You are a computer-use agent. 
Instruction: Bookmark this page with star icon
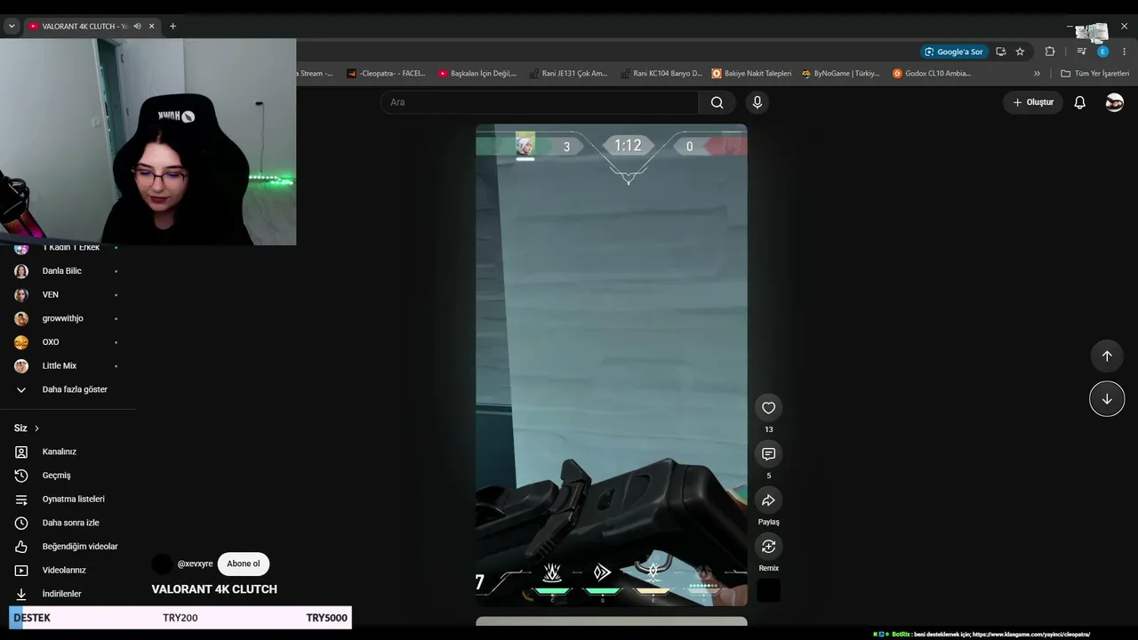click(1020, 52)
